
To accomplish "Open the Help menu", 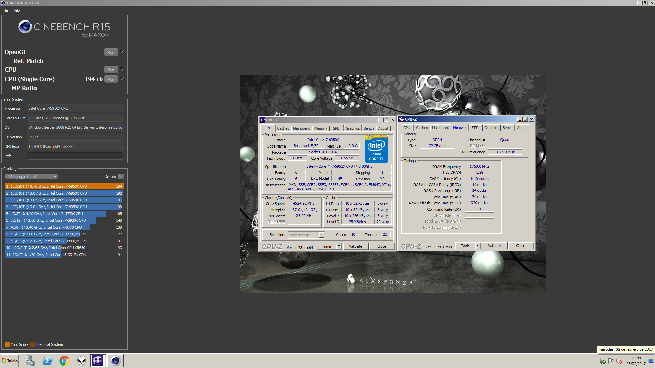I will (x=16, y=10).
